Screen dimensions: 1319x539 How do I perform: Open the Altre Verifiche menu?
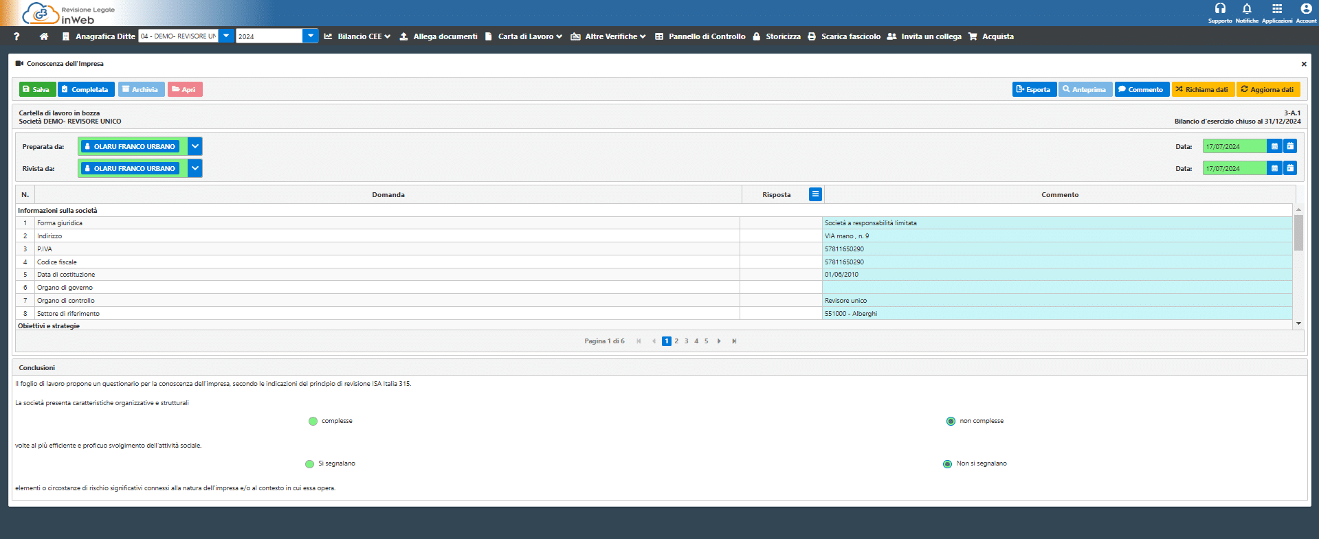pyautogui.click(x=608, y=36)
